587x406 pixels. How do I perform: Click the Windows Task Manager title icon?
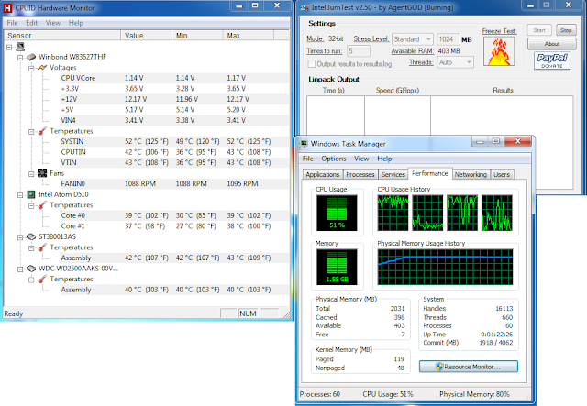pos(304,144)
